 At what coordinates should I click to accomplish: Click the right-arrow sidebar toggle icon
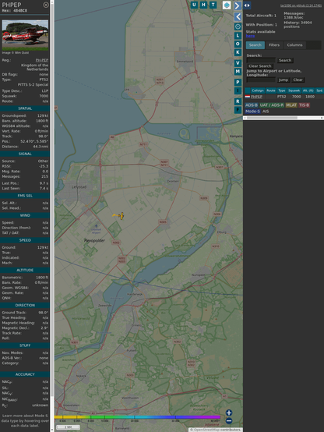238,5
